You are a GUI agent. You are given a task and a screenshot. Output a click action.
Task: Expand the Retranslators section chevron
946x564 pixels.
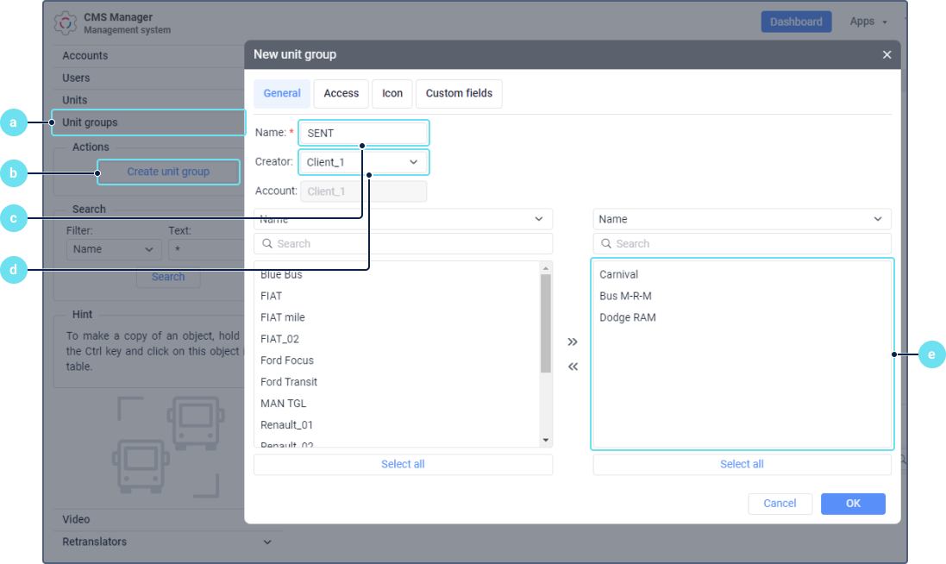[267, 542]
